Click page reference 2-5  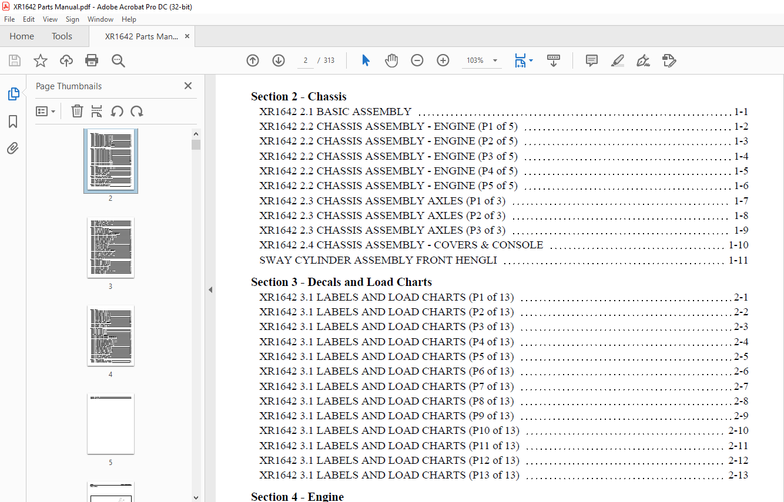pyautogui.click(x=741, y=356)
